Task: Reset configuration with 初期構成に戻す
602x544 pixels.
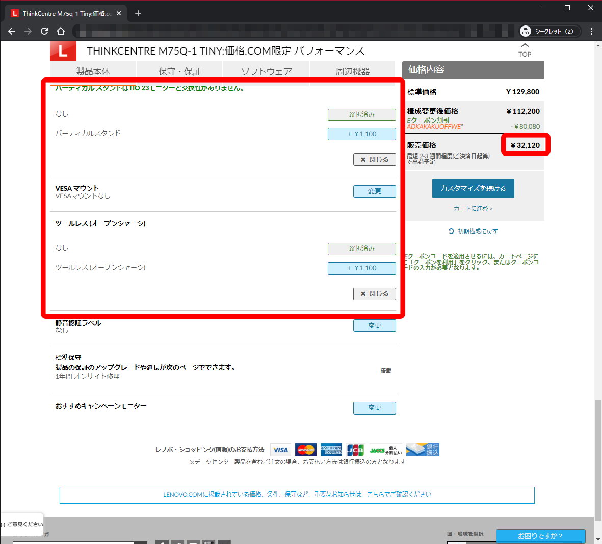Action: (x=478, y=231)
